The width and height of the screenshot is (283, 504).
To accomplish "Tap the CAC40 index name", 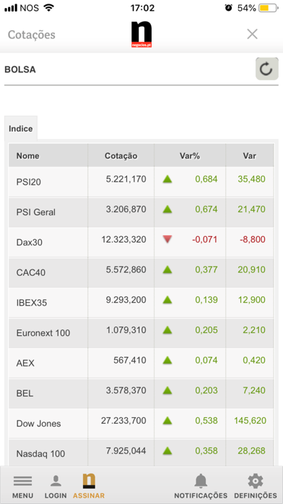I will pos(31,272).
